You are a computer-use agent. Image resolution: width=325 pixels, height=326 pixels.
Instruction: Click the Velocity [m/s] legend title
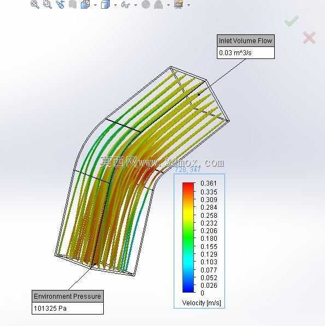(202, 303)
